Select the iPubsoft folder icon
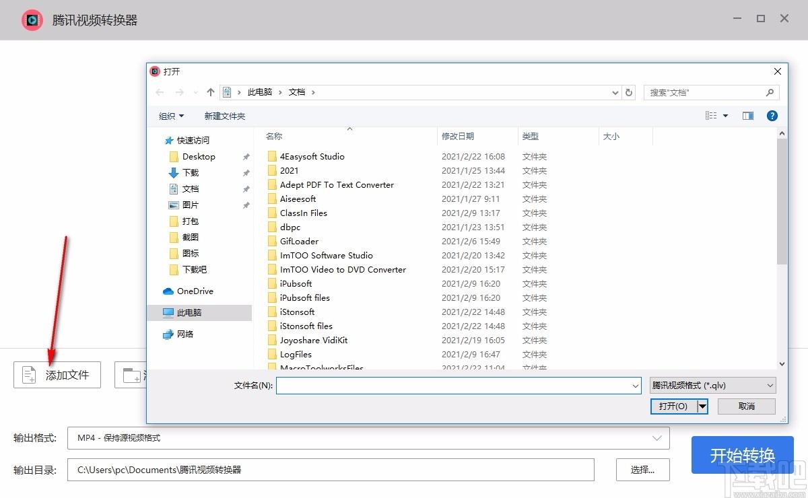The width and height of the screenshot is (808, 498). [x=272, y=283]
